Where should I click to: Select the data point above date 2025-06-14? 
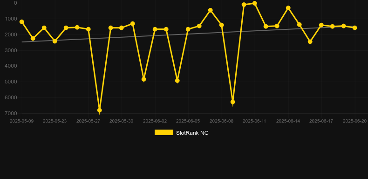coord(288,8)
